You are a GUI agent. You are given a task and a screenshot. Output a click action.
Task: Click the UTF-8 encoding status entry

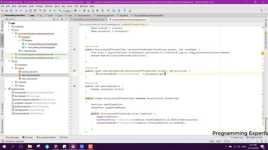tap(227, 141)
